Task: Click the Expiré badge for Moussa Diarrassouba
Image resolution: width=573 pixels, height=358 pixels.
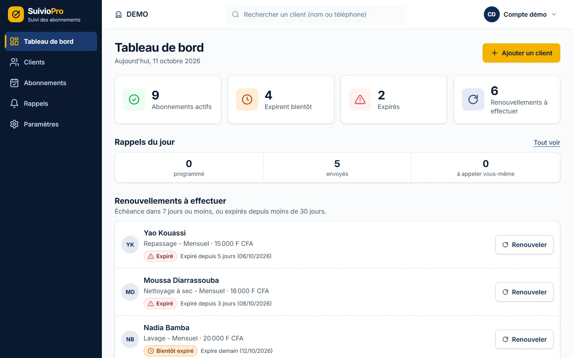Action: point(160,304)
